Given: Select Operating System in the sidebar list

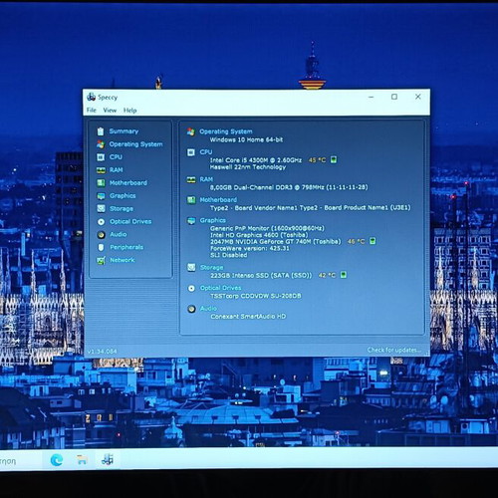Looking at the screenshot, I should click(135, 144).
